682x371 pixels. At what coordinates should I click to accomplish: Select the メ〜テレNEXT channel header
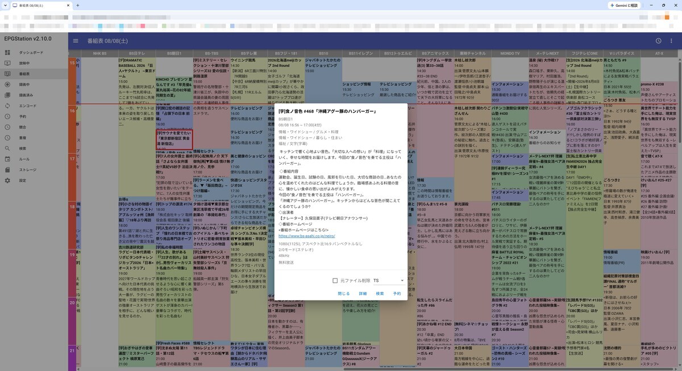point(547,53)
